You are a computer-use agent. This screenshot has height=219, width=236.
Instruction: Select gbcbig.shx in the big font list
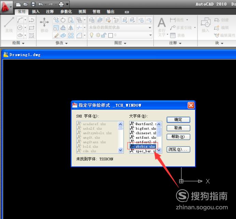(x=143, y=147)
